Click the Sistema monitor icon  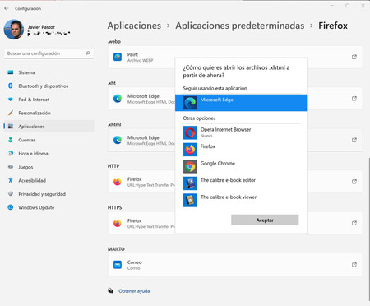11,72
